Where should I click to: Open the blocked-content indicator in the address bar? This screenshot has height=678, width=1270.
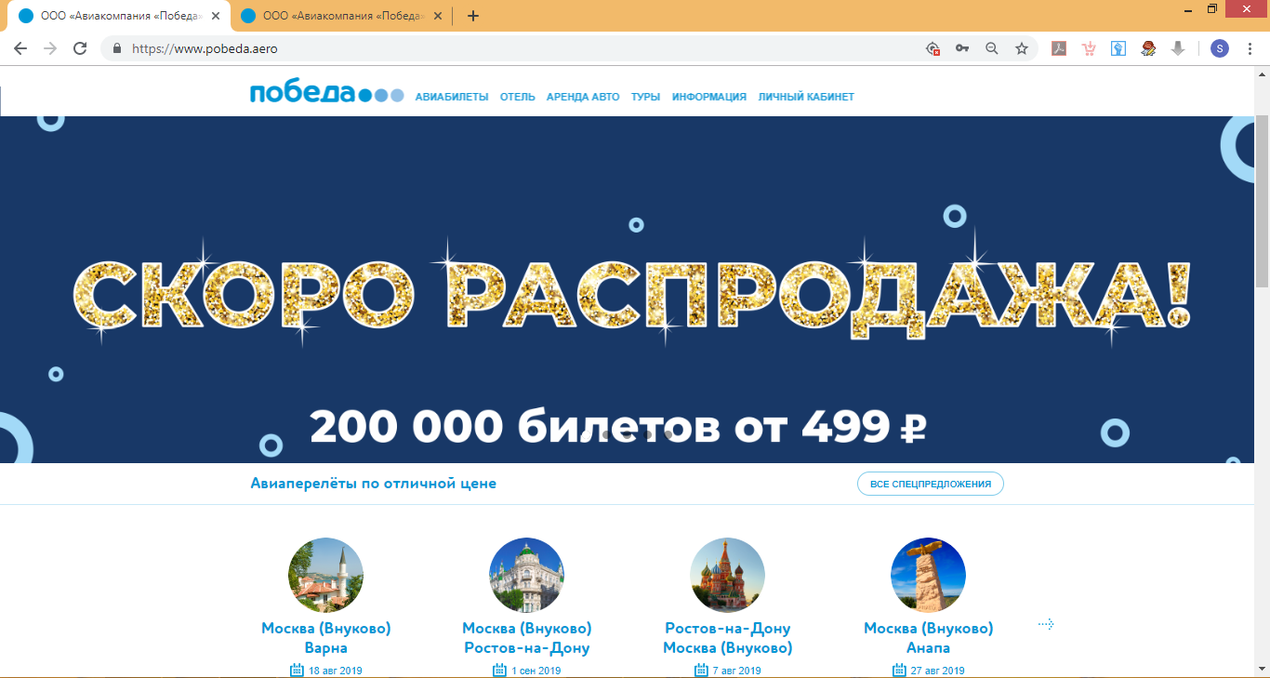[x=933, y=48]
